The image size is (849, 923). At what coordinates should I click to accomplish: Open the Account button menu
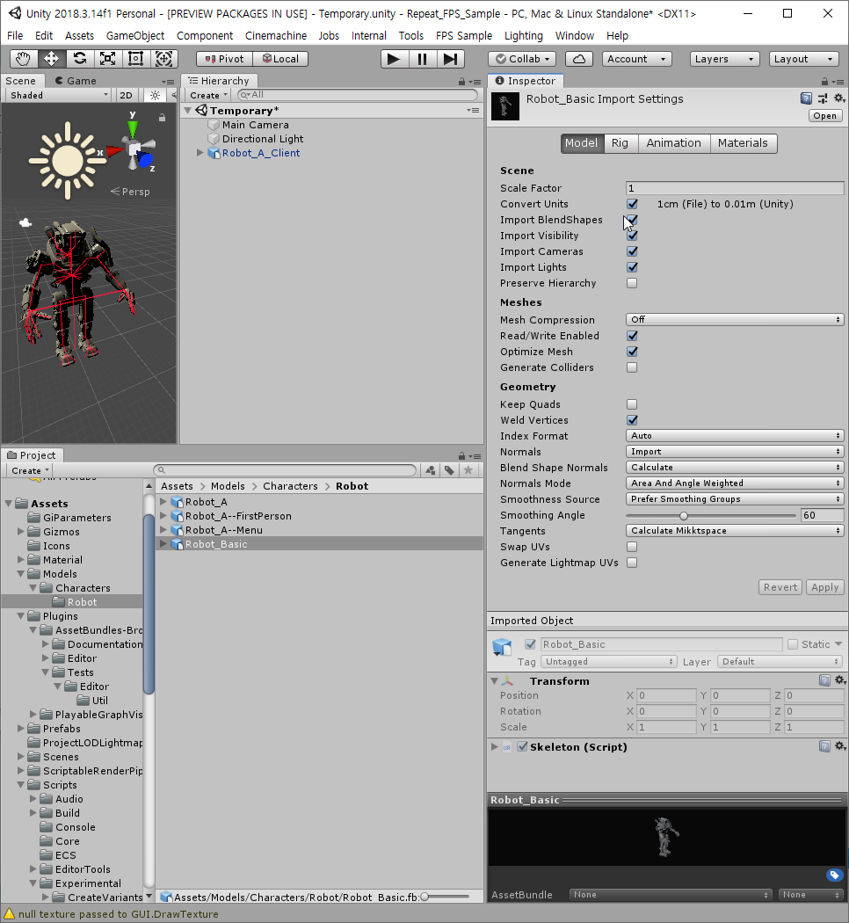pyautogui.click(x=637, y=59)
